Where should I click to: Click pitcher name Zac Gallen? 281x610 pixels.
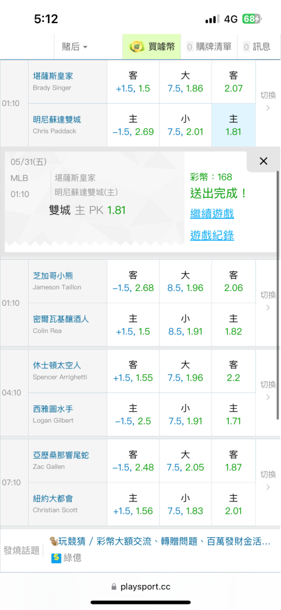[49, 467]
